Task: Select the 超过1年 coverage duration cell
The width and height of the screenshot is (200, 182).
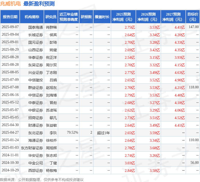Action: (x=103, y=133)
